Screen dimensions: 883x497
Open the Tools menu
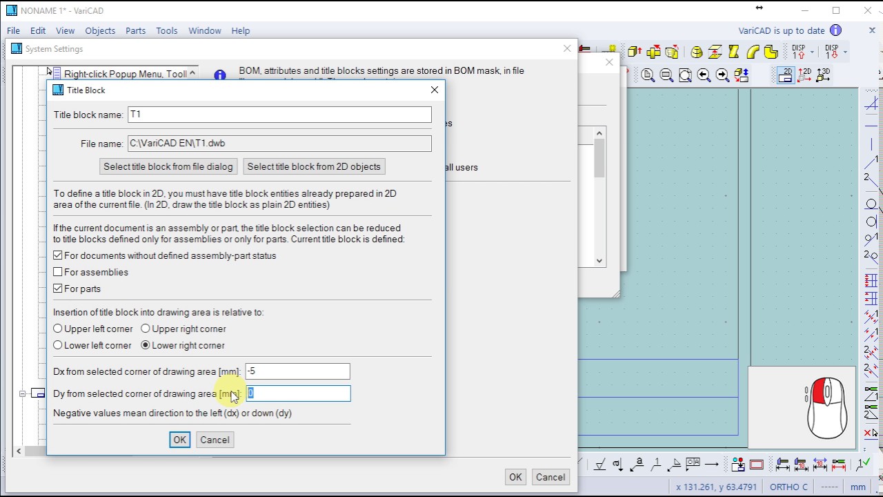coord(166,30)
